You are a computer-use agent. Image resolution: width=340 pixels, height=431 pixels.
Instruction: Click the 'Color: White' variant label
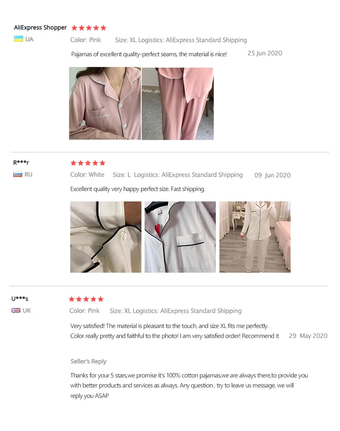pyautogui.click(x=87, y=175)
